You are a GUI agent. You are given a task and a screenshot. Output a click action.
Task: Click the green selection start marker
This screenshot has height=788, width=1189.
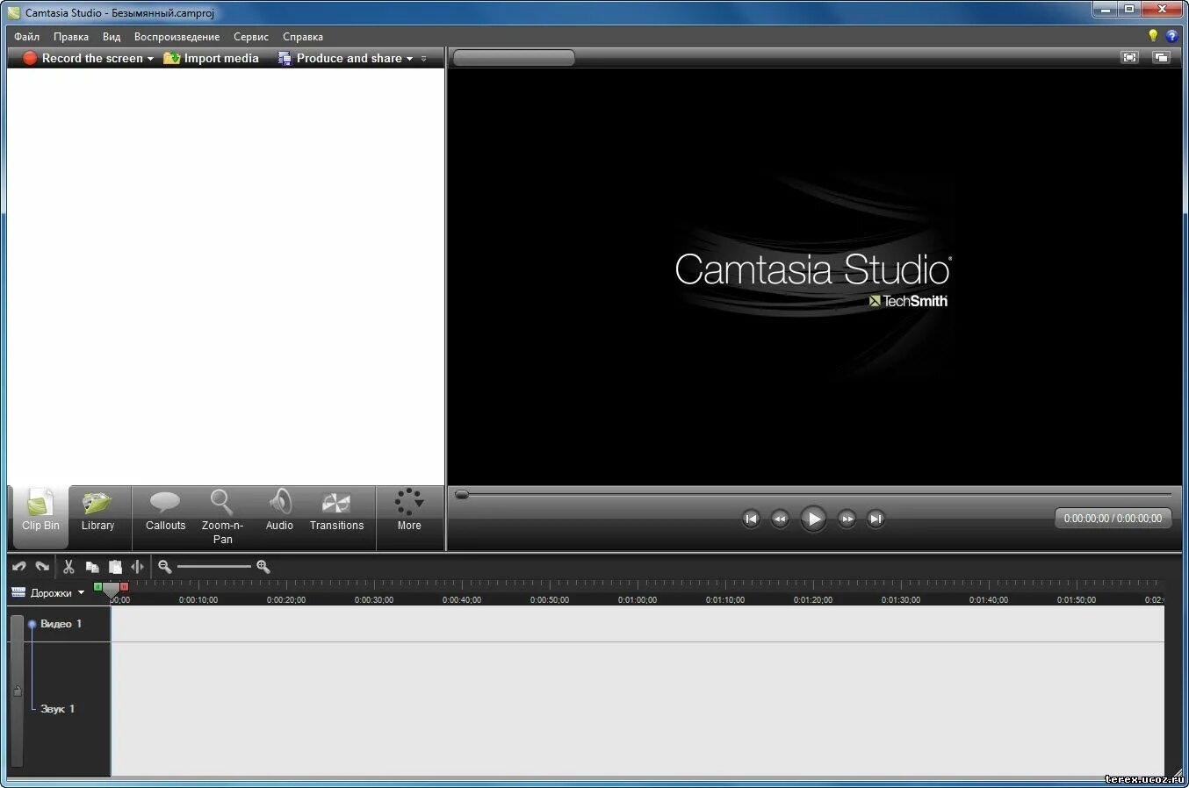pos(97,586)
